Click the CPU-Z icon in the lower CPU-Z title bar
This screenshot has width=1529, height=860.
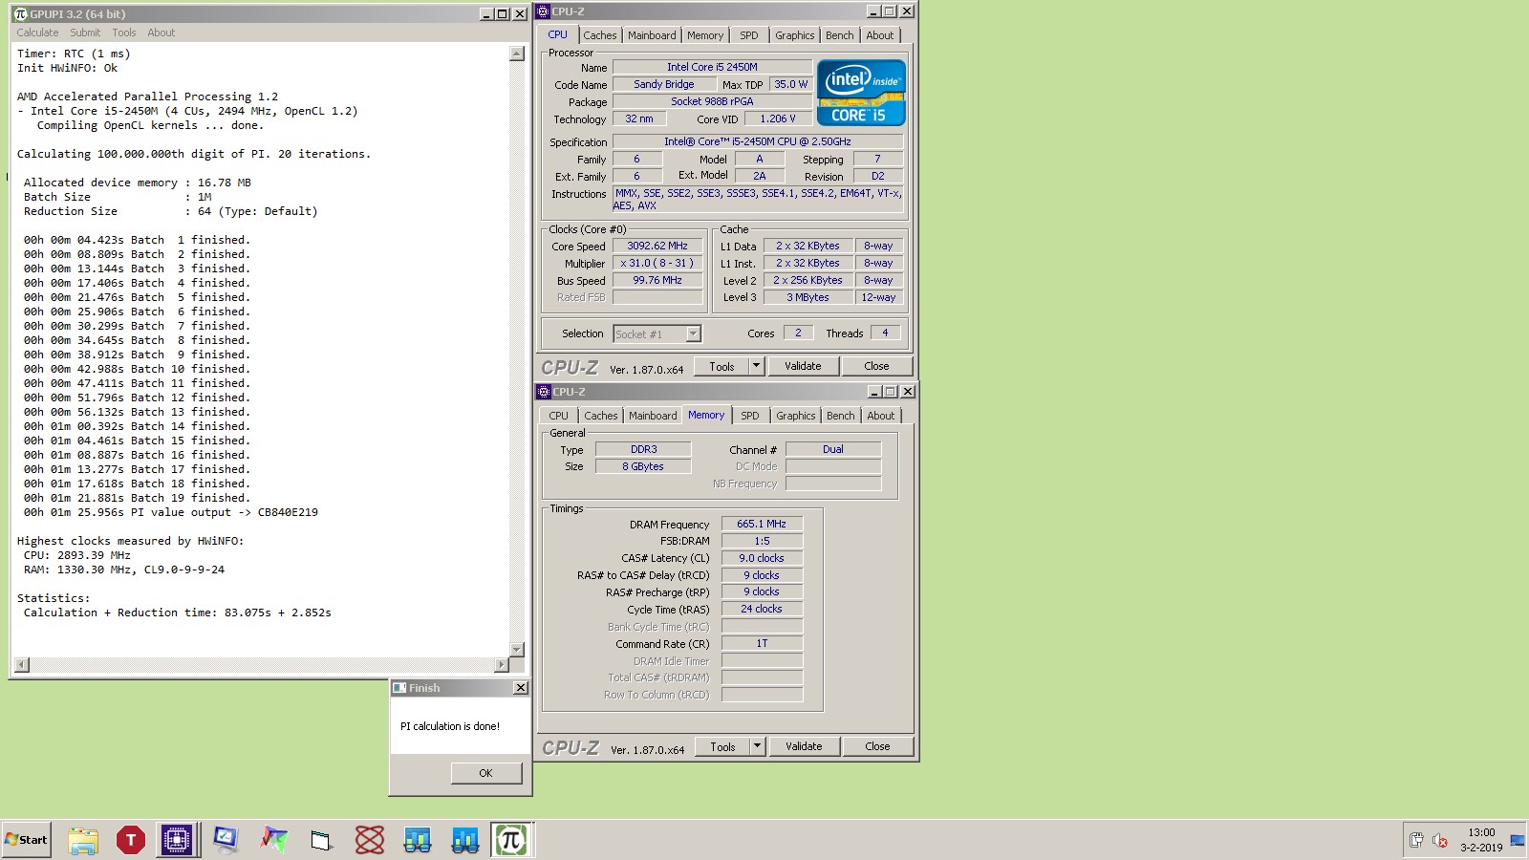coord(545,392)
